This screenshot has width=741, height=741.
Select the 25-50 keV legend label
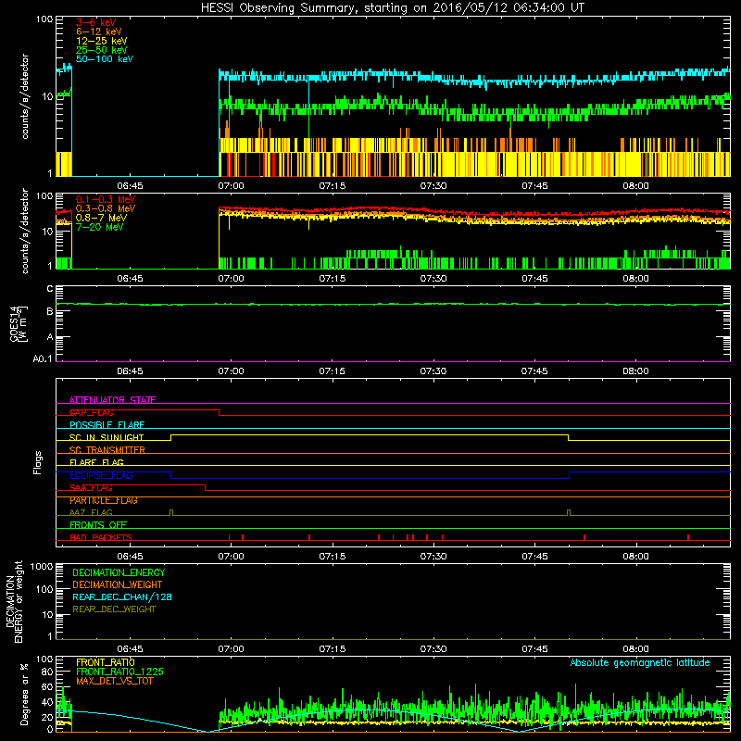coord(102,50)
